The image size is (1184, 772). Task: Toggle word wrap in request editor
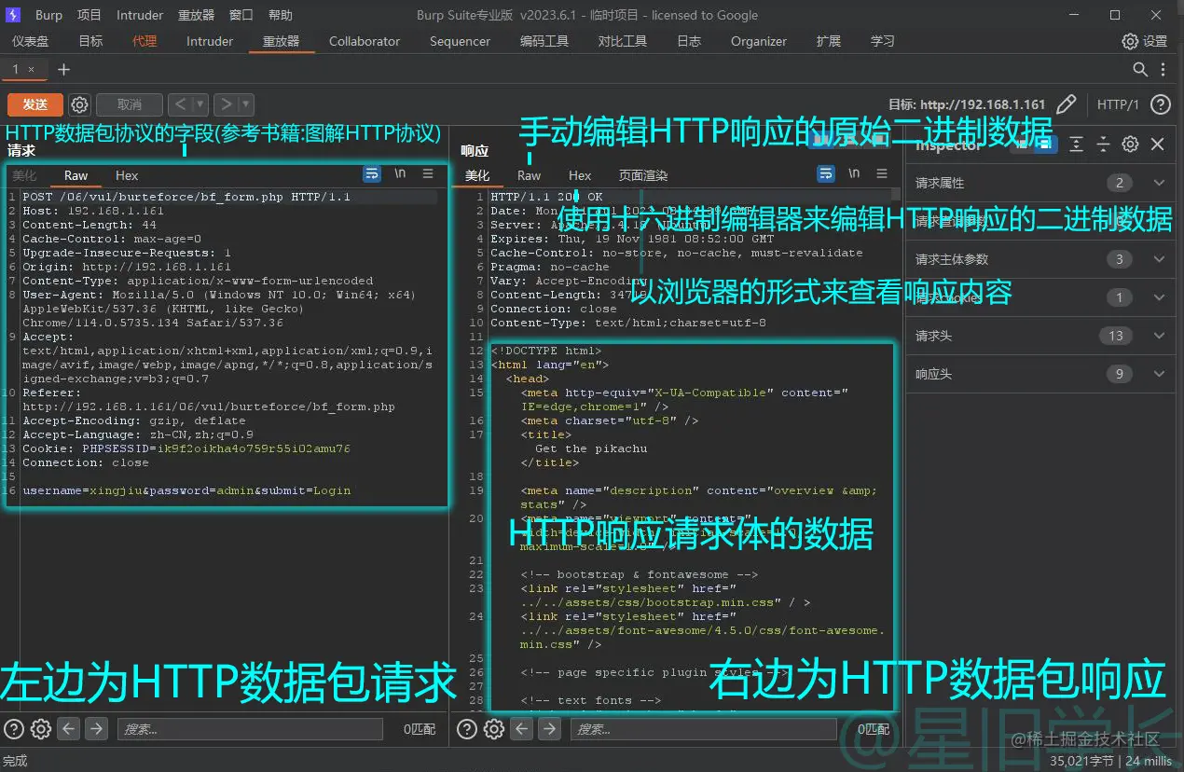click(372, 173)
